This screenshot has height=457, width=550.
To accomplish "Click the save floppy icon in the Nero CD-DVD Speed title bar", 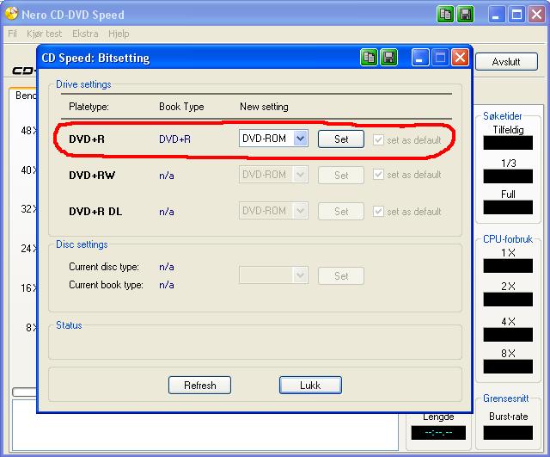I will pyautogui.click(x=466, y=15).
